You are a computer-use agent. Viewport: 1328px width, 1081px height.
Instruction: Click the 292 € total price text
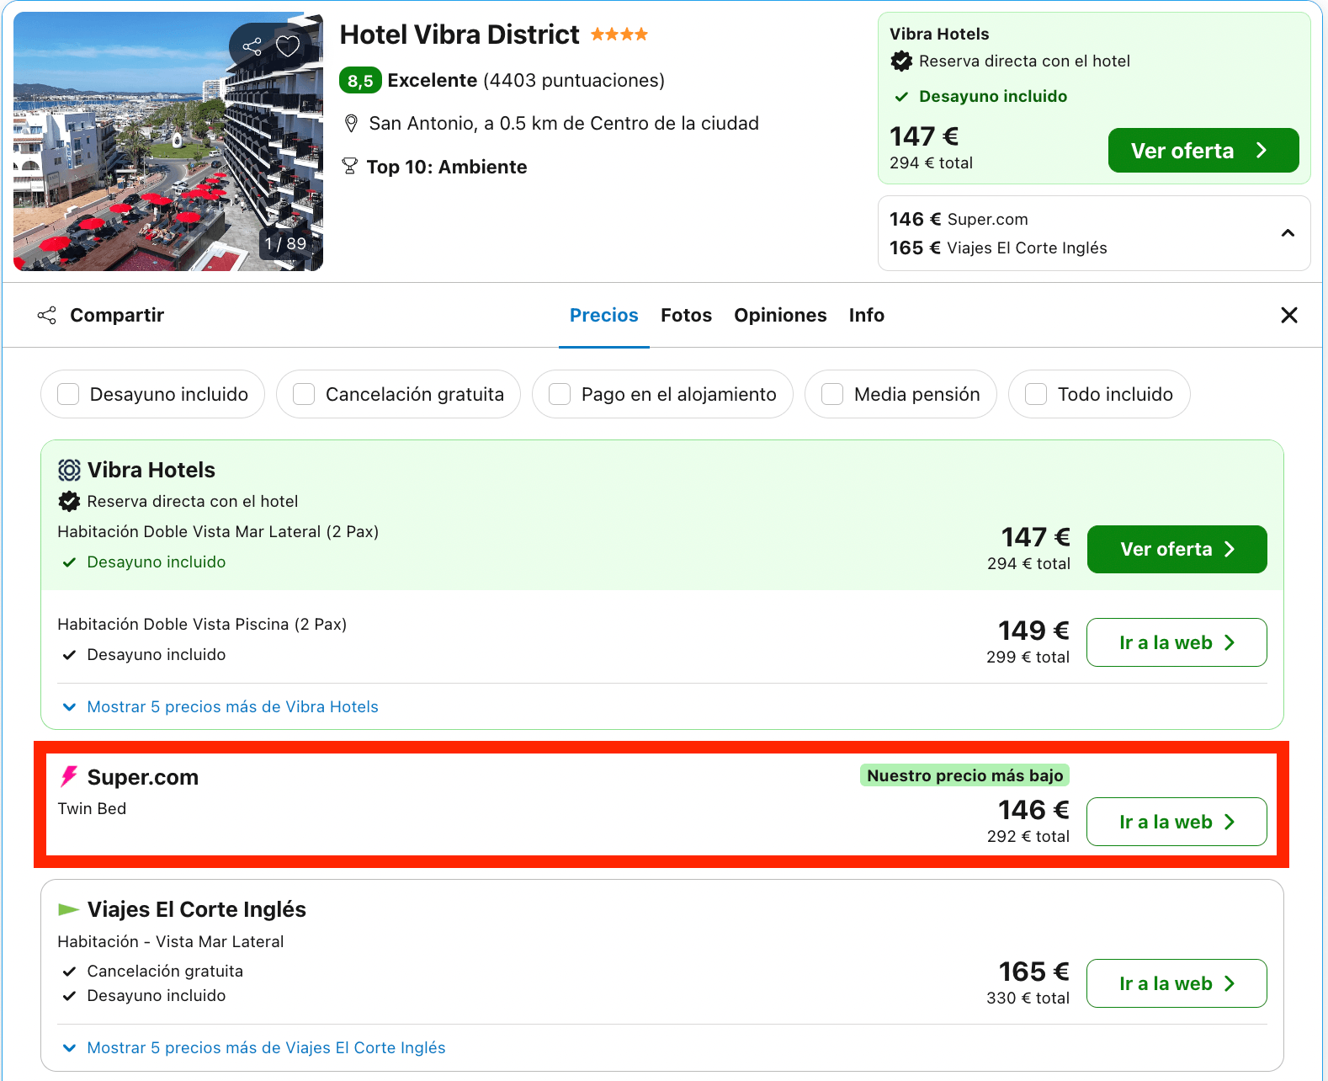coord(1028,836)
